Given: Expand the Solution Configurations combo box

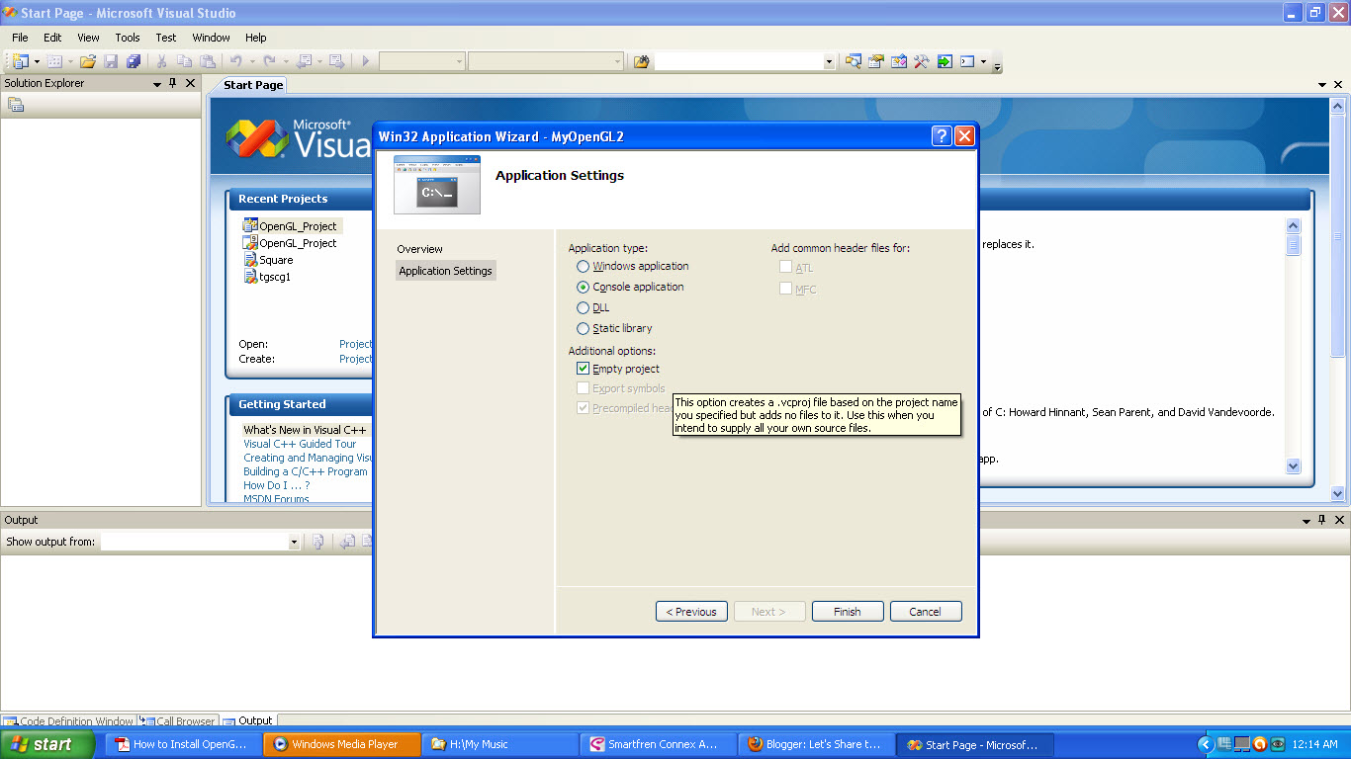Looking at the screenshot, I should click(x=461, y=61).
